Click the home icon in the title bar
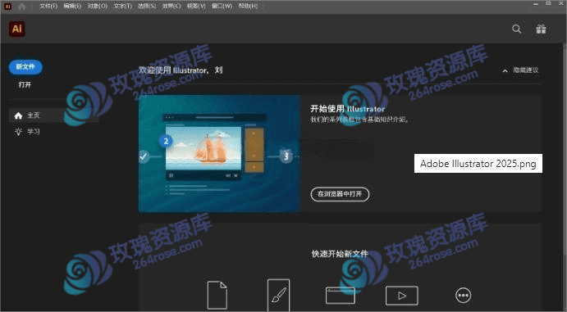567x312 pixels. (21, 7)
